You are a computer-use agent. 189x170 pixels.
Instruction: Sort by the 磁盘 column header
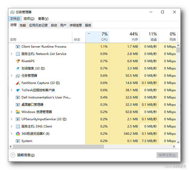tap(149, 37)
